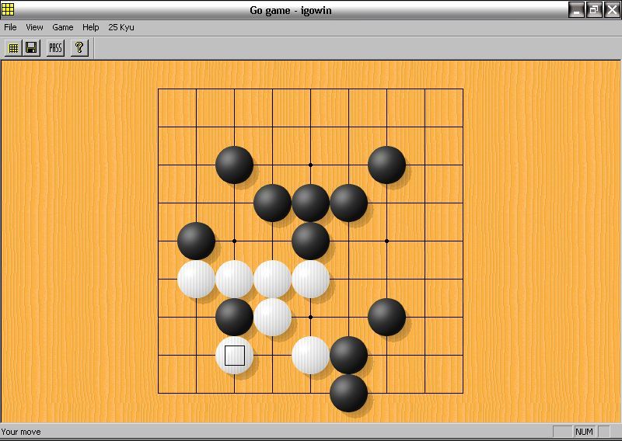Click the black stone surrounded by white stones
The width and height of the screenshot is (622, 441).
pos(235,317)
